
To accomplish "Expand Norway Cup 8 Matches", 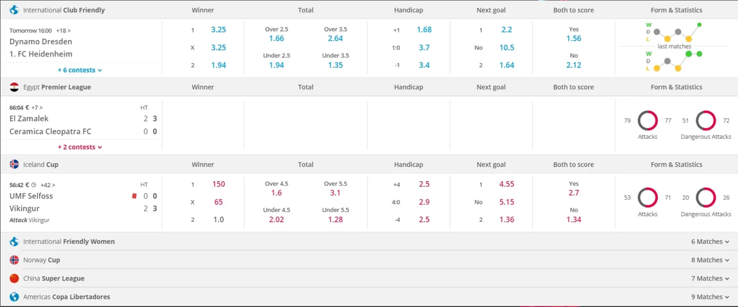I will pyautogui.click(x=710, y=260).
